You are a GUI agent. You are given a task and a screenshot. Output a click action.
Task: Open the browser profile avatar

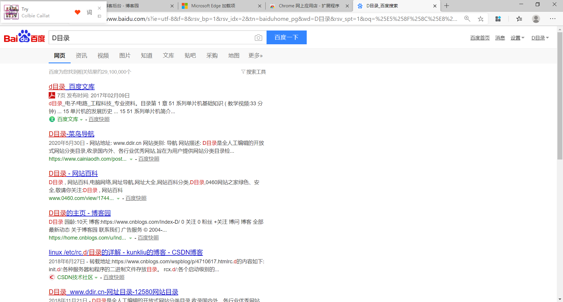(536, 19)
